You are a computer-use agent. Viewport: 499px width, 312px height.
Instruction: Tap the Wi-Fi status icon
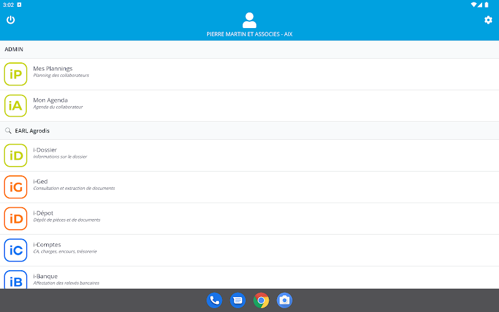pyautogui.click(x=473, y=4)
